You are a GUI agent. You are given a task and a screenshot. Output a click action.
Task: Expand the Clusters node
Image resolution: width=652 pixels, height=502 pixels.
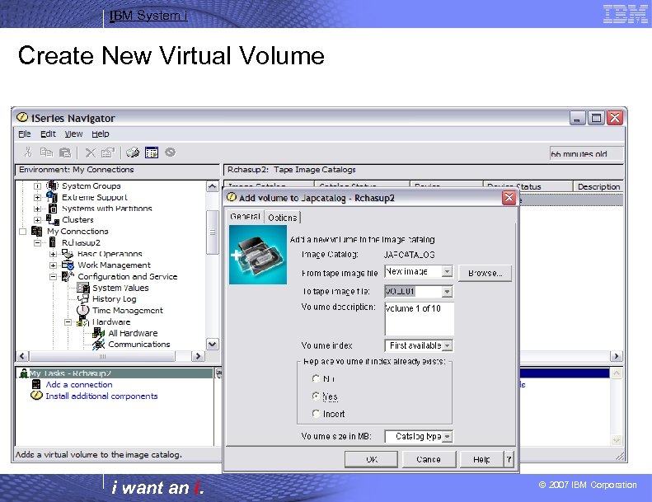(37, 220)
